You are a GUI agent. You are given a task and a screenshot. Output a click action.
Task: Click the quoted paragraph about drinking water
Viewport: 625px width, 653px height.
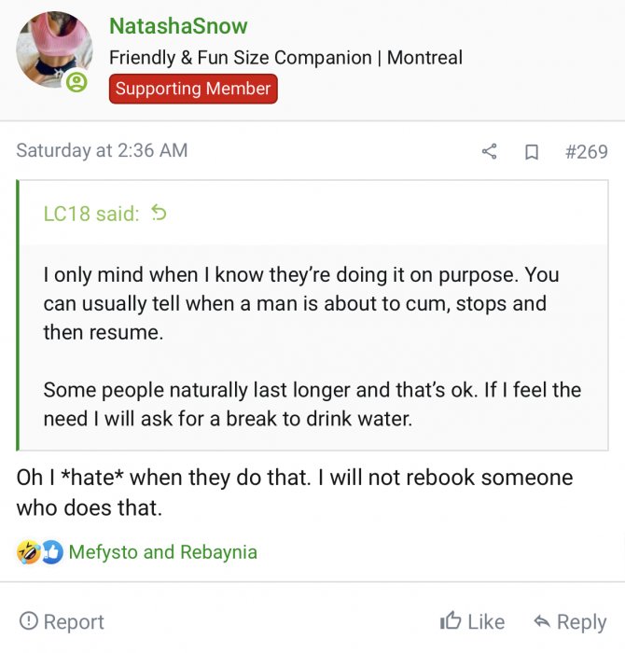[x=312, y=403]
